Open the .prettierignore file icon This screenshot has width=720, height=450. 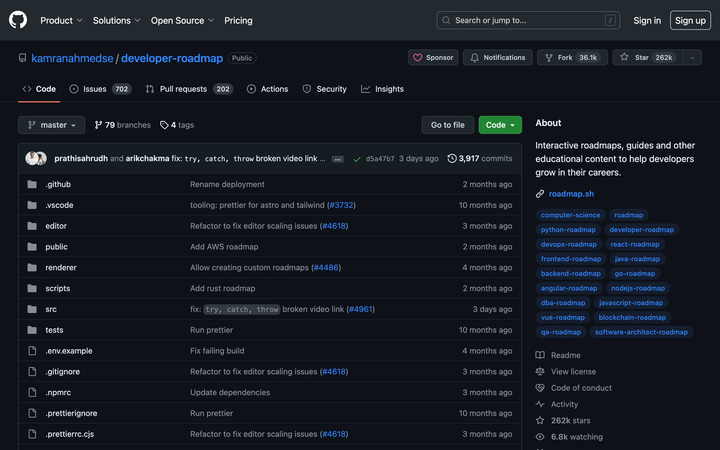32,413
